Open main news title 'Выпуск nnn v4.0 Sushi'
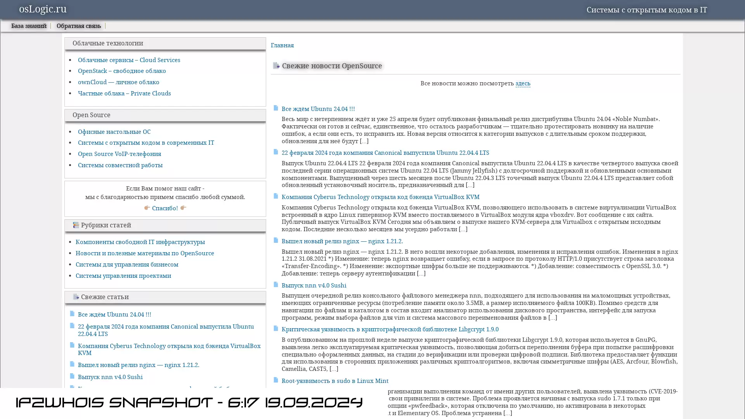 coord(314,286)
